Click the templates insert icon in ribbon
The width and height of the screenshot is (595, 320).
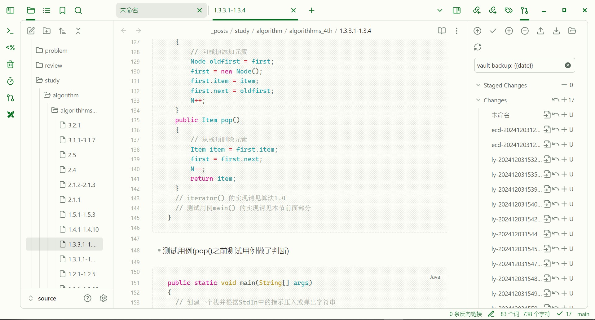coord(10,47)
